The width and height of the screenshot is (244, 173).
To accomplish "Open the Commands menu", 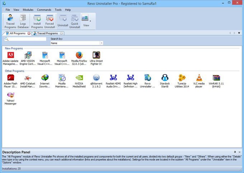I will [44, 10].
